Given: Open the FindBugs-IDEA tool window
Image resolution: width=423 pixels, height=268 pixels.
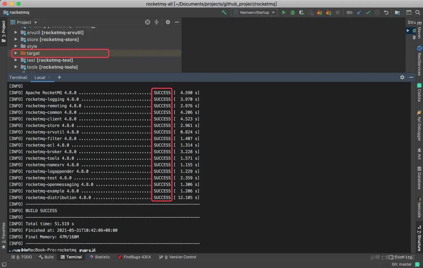Looking at the screenshot, I should (134, 257).
